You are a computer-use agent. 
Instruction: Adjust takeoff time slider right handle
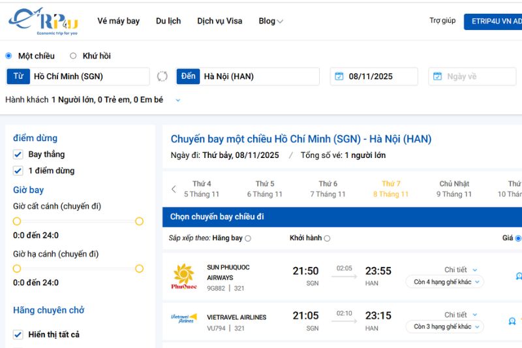pyautogui.click(x=139, y=221)
